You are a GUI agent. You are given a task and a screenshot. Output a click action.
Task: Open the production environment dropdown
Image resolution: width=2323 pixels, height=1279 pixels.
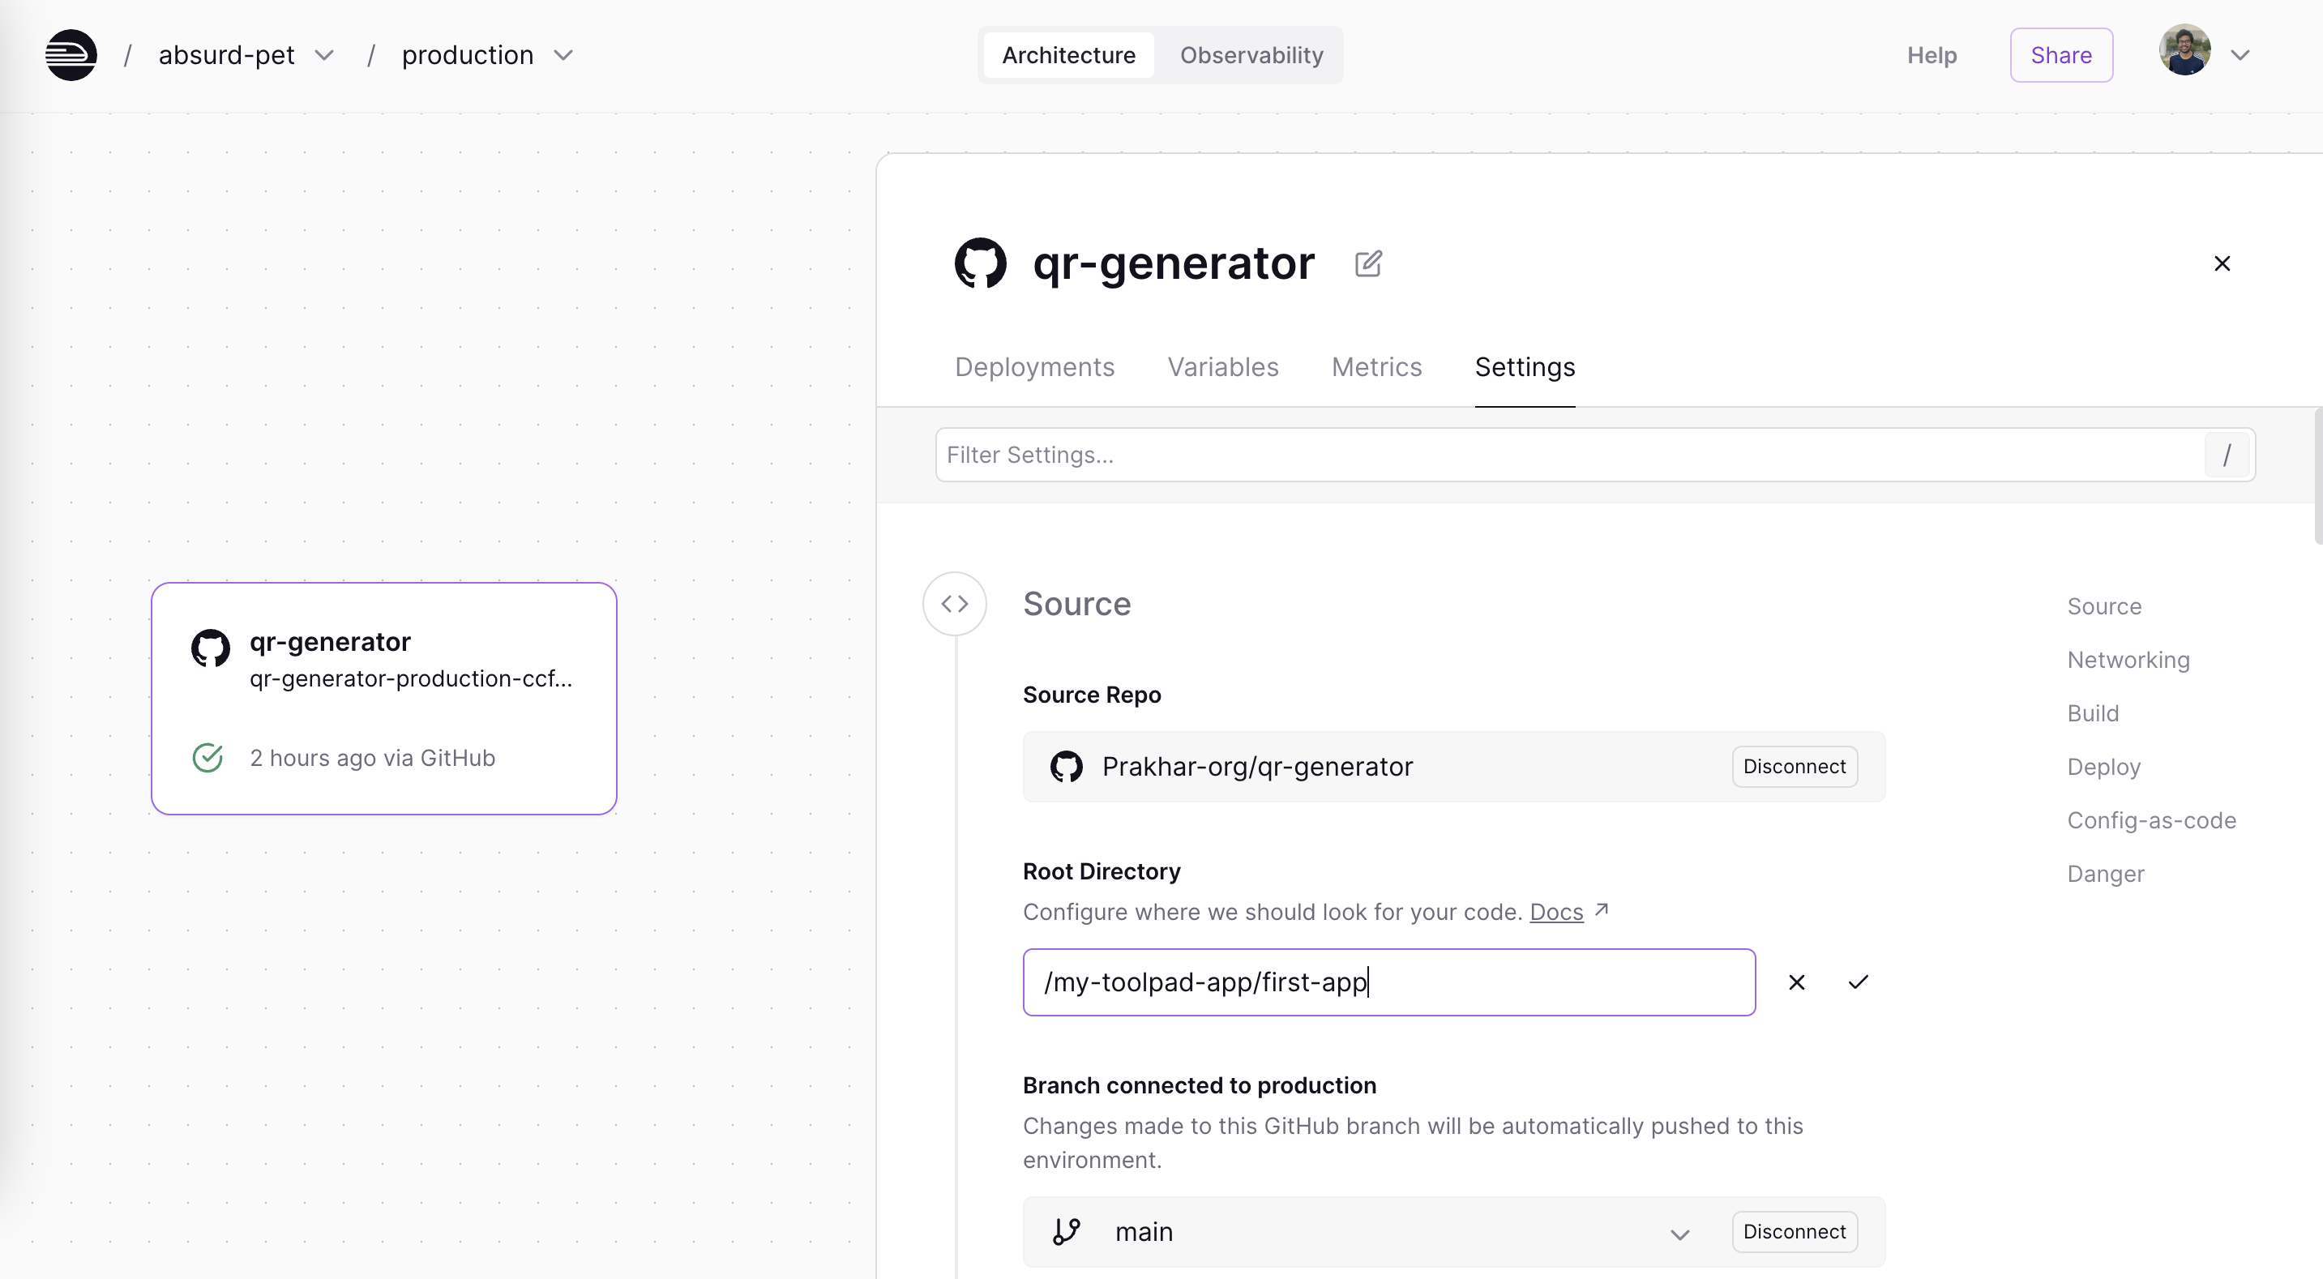click(563, 55)
